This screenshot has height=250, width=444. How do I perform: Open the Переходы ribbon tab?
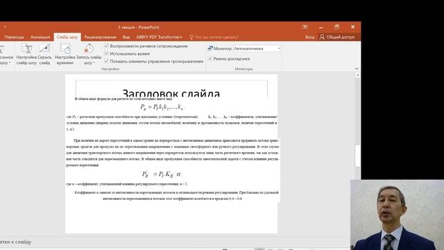point(15,37)
